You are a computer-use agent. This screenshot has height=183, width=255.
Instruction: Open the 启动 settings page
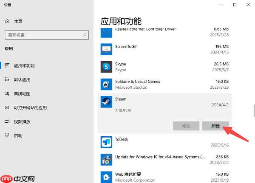[18, 136]
